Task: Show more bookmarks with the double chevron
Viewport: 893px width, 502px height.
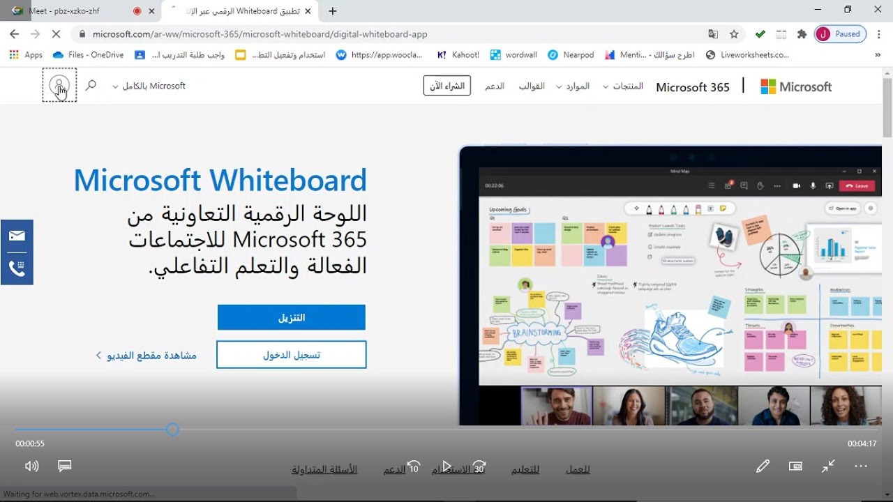Action: pos(878,54)
